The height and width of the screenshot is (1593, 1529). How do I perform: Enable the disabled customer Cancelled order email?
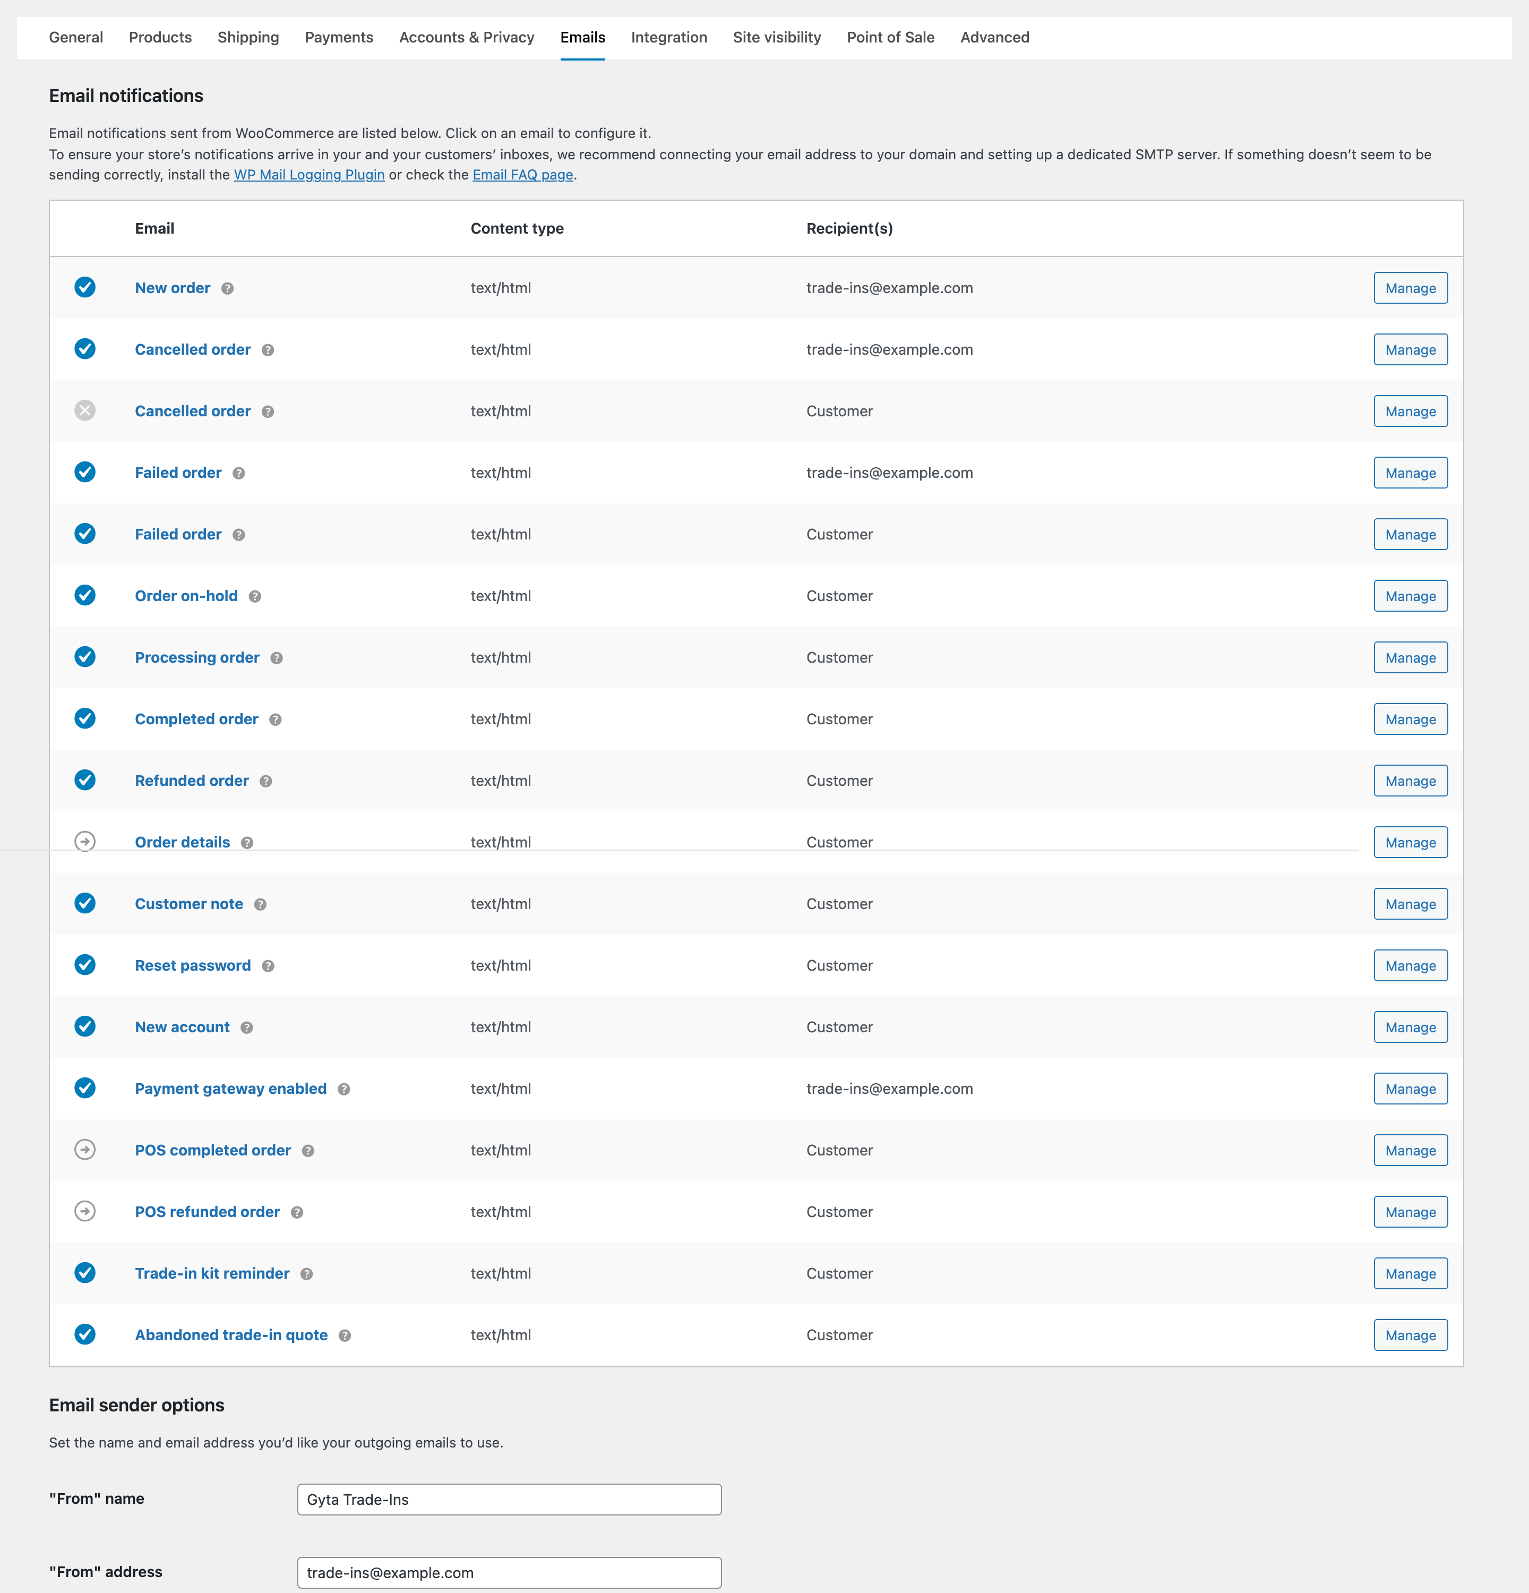85,411
